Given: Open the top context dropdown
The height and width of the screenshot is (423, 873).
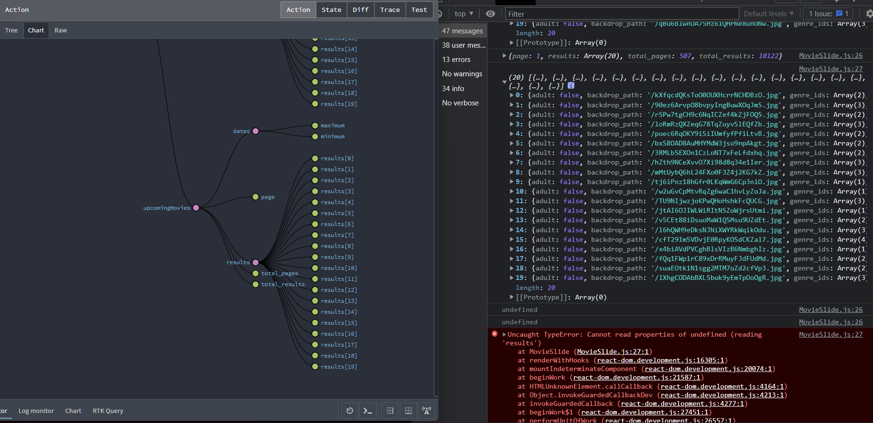Looking at the screenshot, I should pyautogui.click(x=464, y=14).
